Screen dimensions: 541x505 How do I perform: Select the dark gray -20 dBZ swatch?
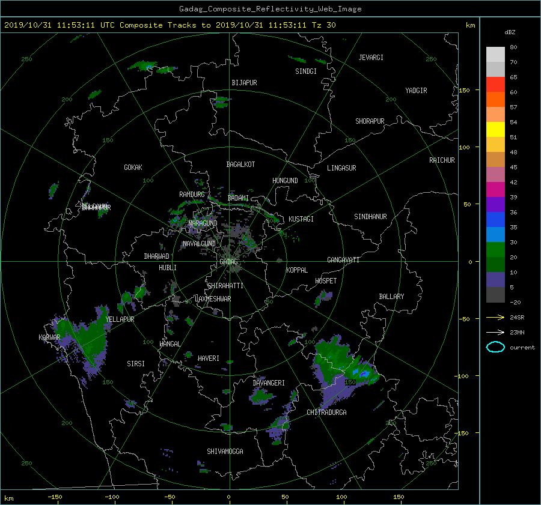tap(495, 295)
